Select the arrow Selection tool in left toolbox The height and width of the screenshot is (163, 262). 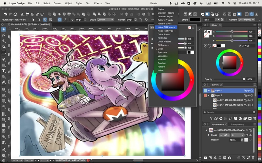[4, 29]
